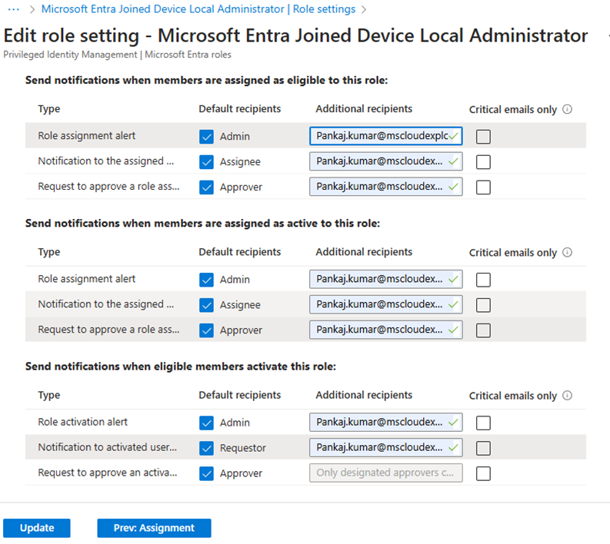The height and width of the screenshot is (544, 610).
Task: Click info icon beside active Critical emails only
Action: pos(568,252)
